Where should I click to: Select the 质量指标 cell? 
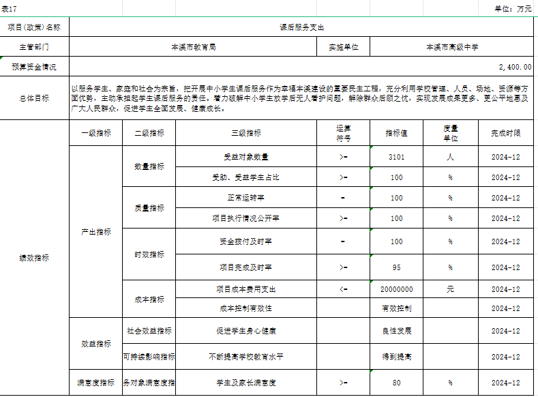[149, 207]
